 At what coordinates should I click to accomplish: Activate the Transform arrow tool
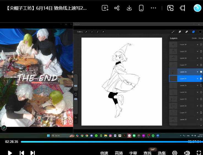[x=103, y=32]
